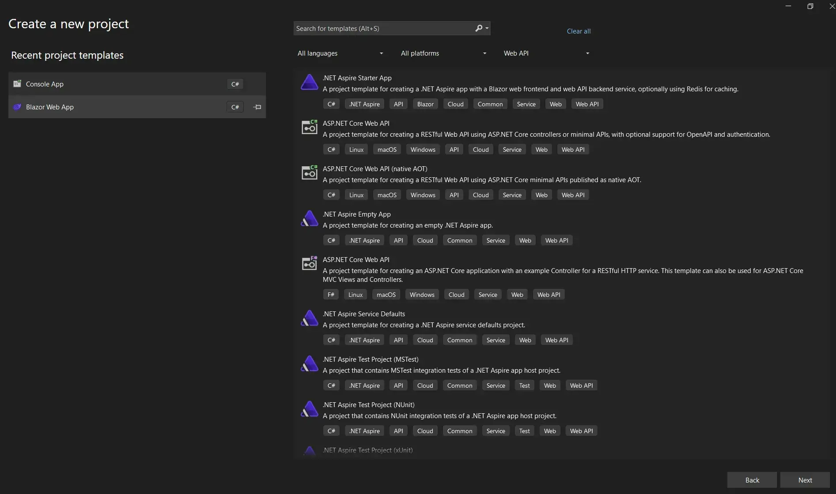Click .NET Aspire tag on Aspire Empty App

(364, 240)
